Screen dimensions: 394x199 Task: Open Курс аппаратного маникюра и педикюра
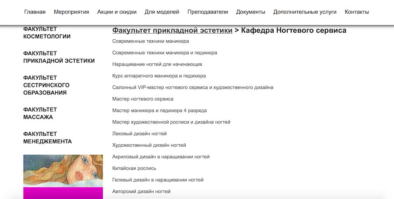pos(159,76)
